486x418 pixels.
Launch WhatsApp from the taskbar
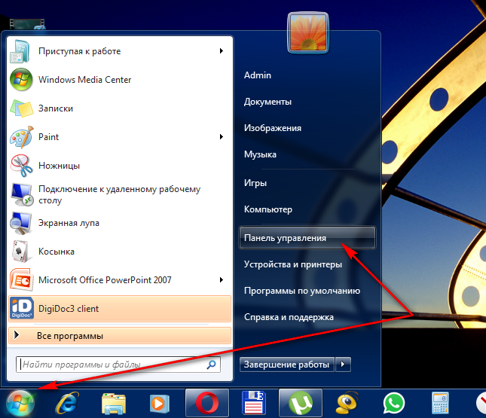(x=393, y=403)
